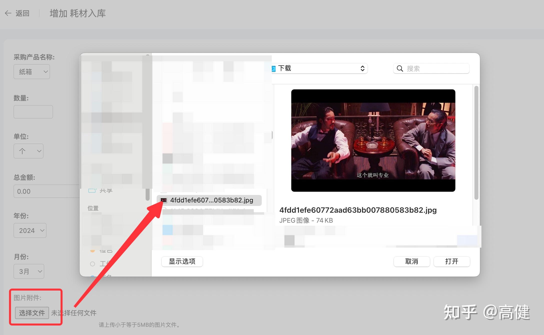Click the 选择文件 button under 图片附件

click(31, 313)
